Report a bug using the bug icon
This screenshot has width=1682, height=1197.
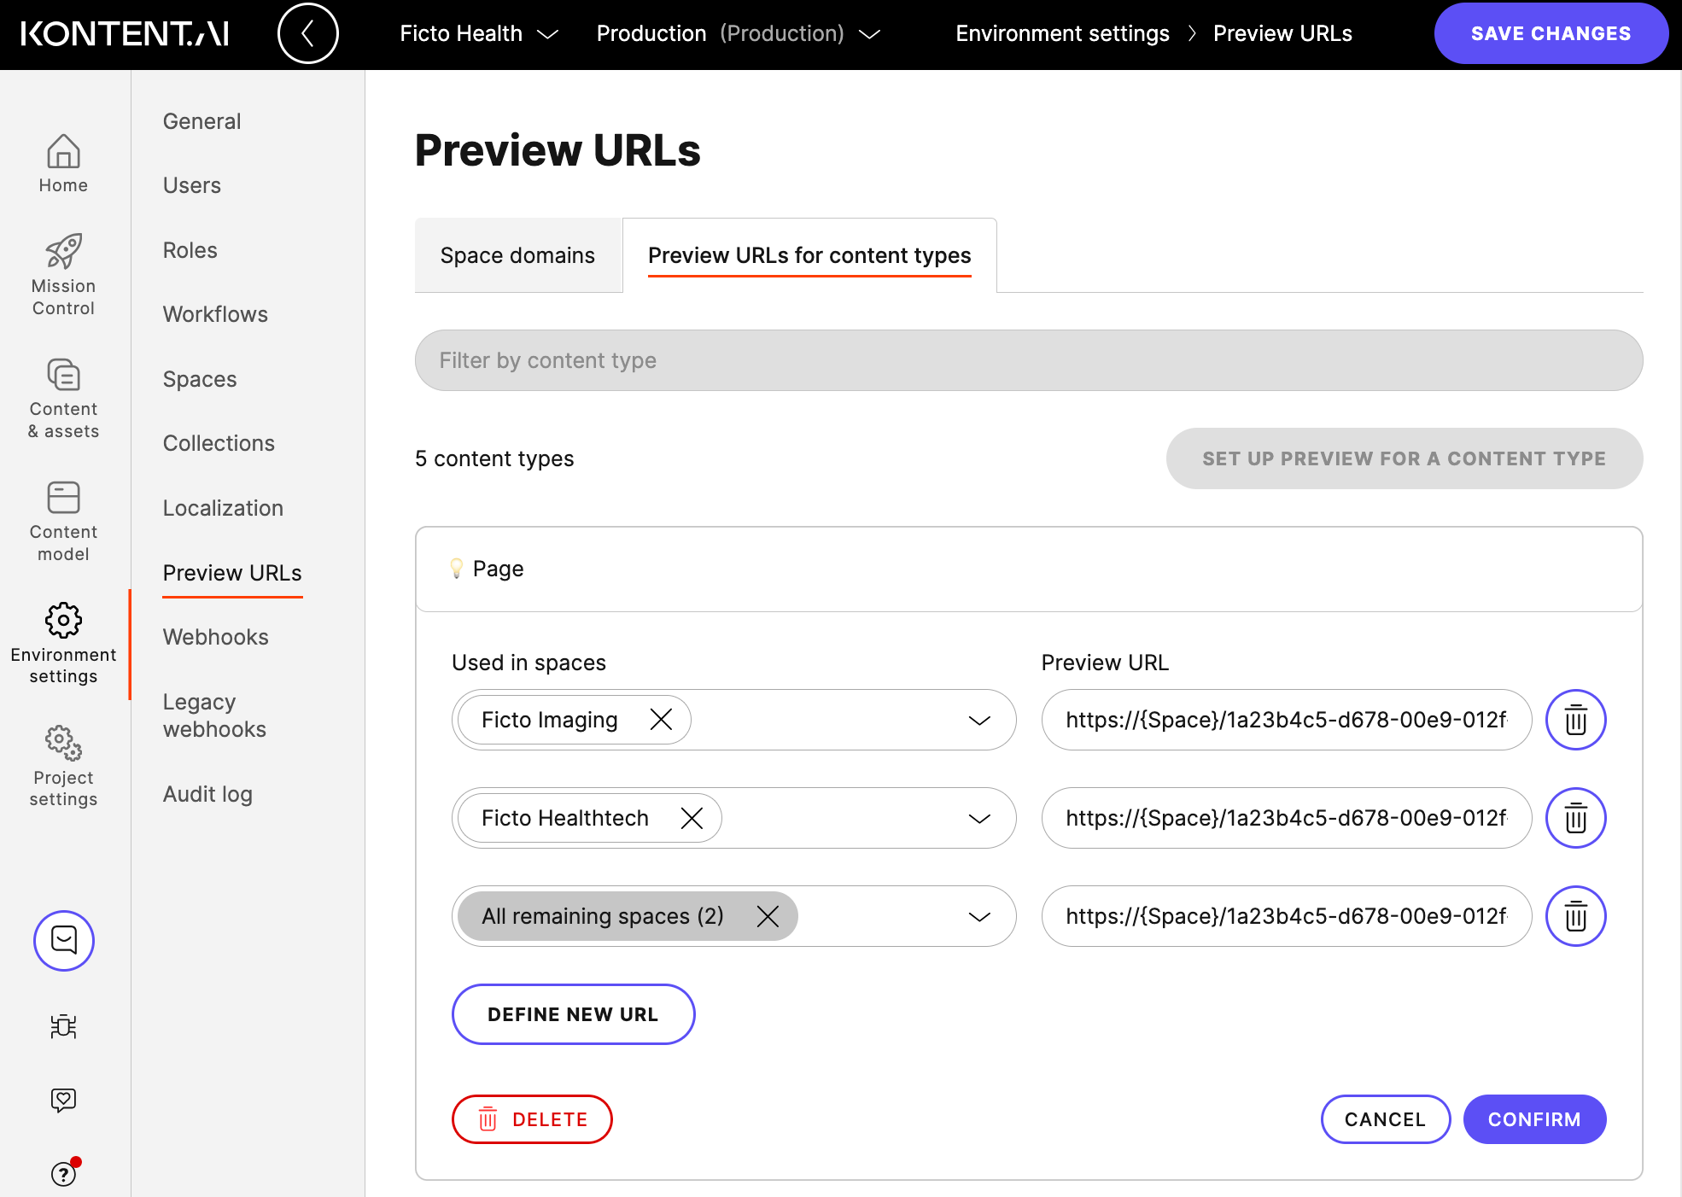tap(63, 1027)
